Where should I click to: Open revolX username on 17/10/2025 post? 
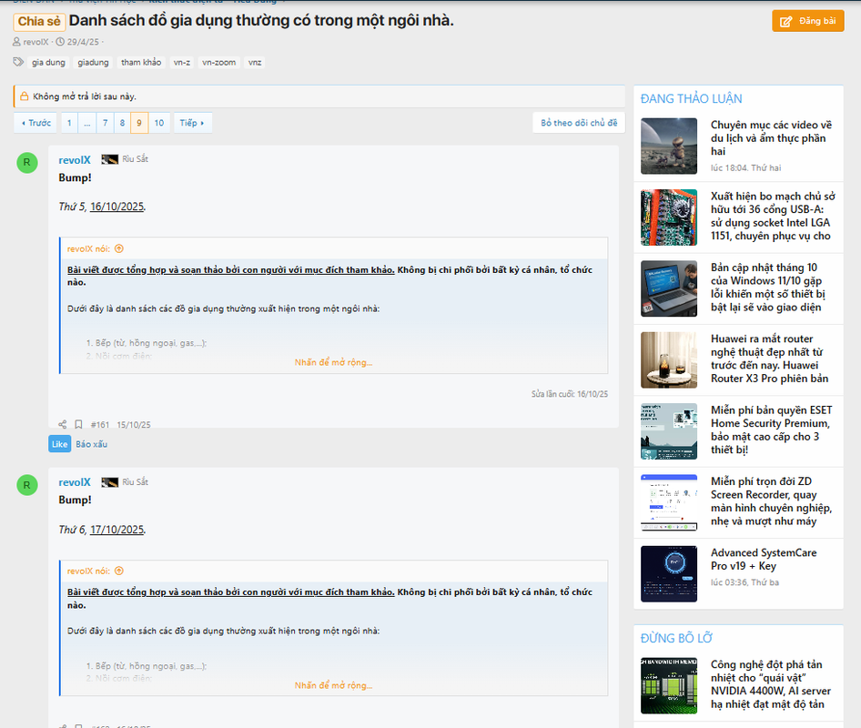75,482
